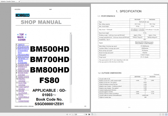168x116 pixels.
Task: Open the TOP link on cover page
Action: pos(22,34)
